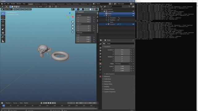This screenshot has width=198, height=111.
Task: Open the Object Mode dropdown
Action: click(7, 9)
